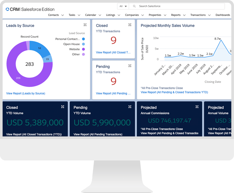Open the Dashboards tab
The width and height of the screenshot is (234, 193).
[x=223, y=15]
